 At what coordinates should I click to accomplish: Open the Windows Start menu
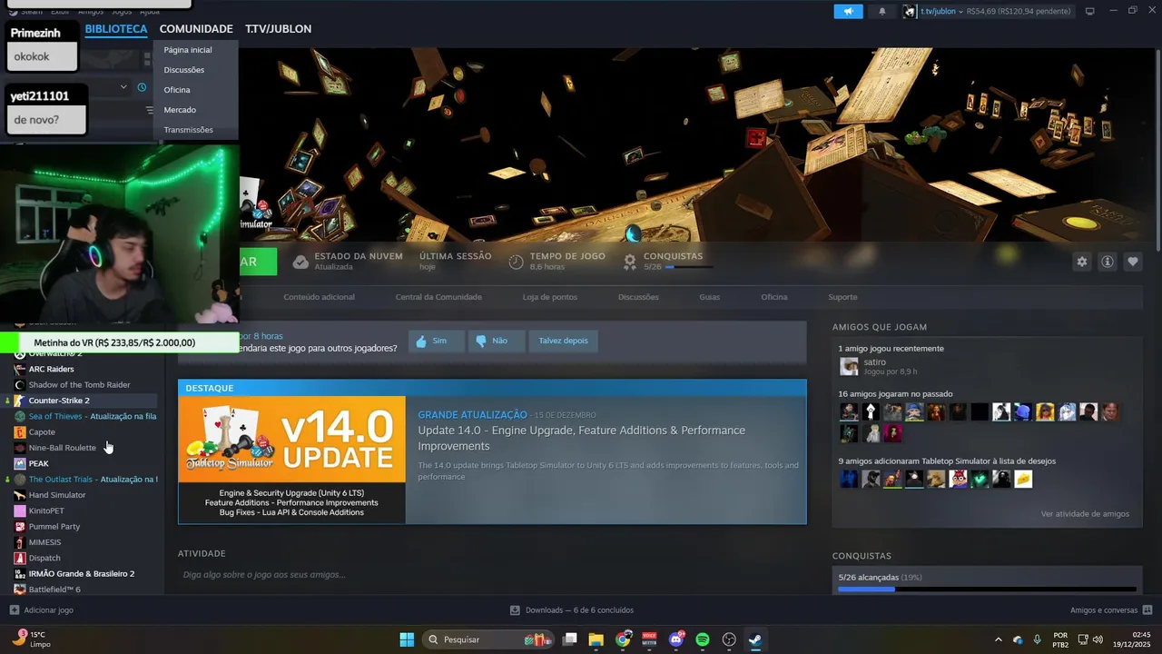pyautogui.click(x=407, y=639)
